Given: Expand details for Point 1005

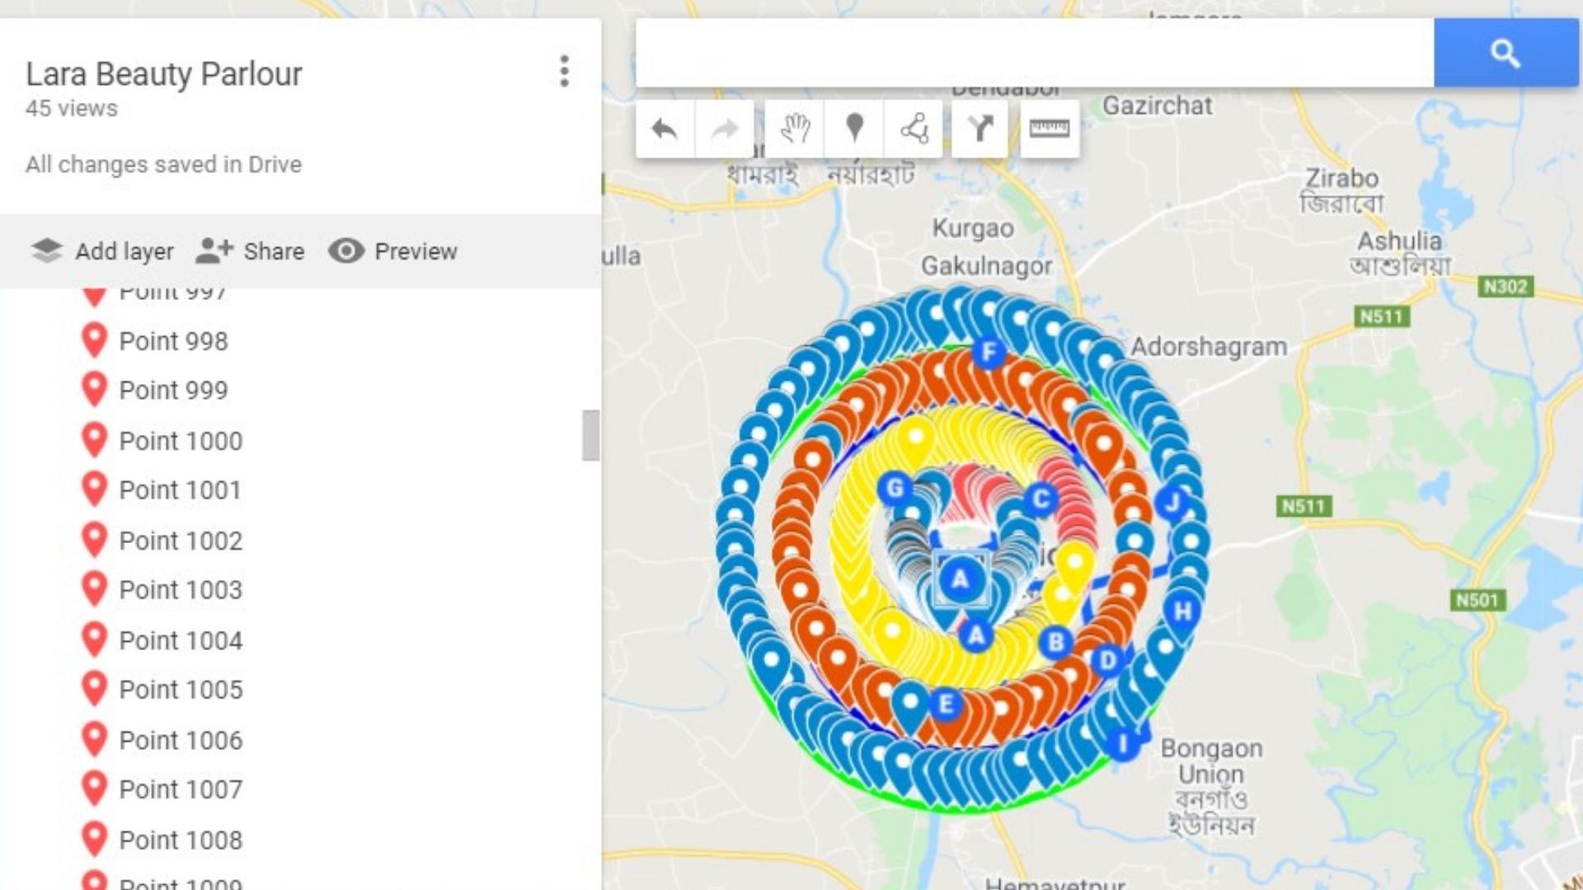Looking at the screenshot, I should click(x=181, y=690).
